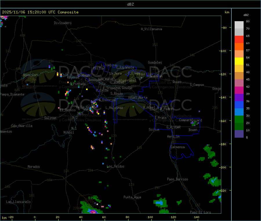Click the 'Bowen' label
The height and width of the screenshot is (221, 261).
193,130
